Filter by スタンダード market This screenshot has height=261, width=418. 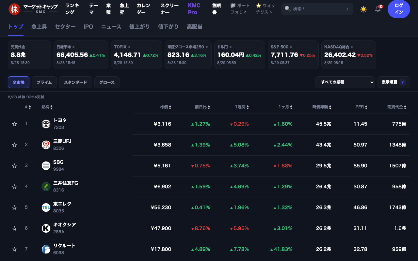click(75, 82)
